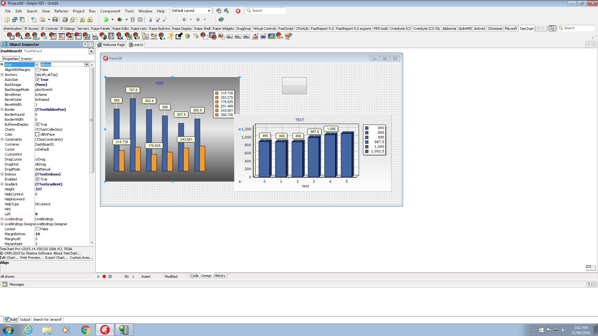Switch to the Events tab in Object Inspector

tap(26, 59)
